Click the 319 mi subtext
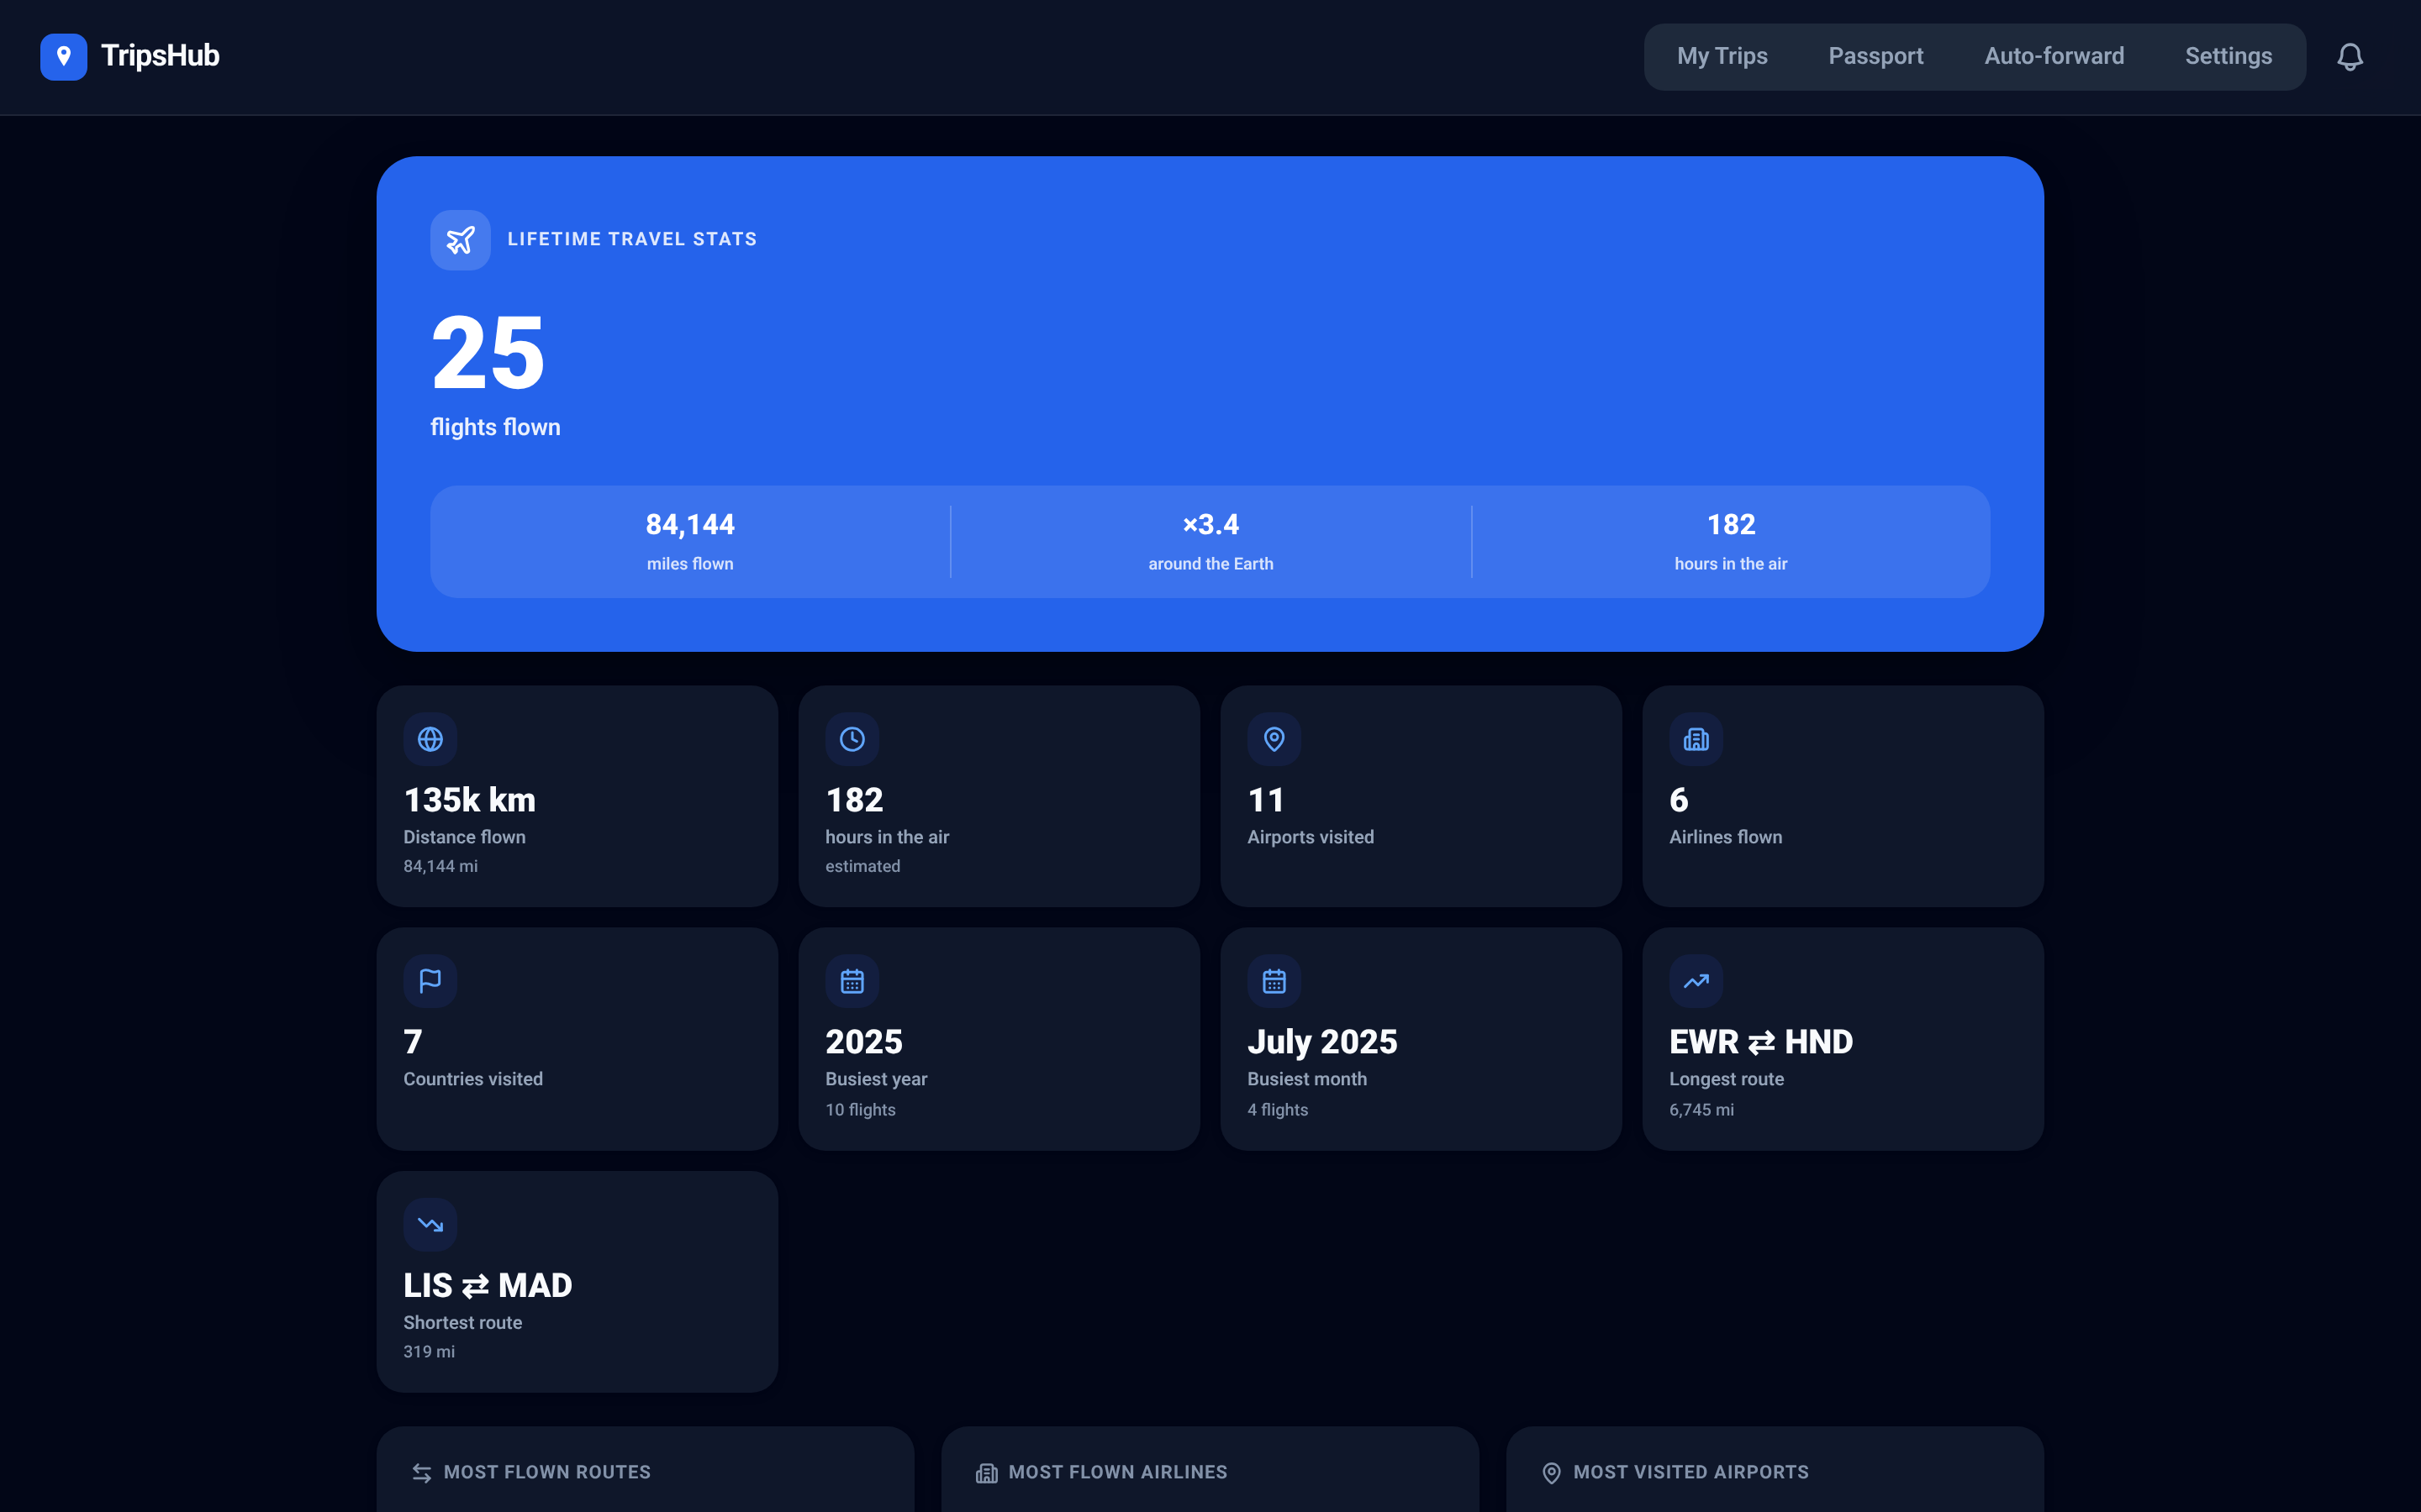 428,1352
